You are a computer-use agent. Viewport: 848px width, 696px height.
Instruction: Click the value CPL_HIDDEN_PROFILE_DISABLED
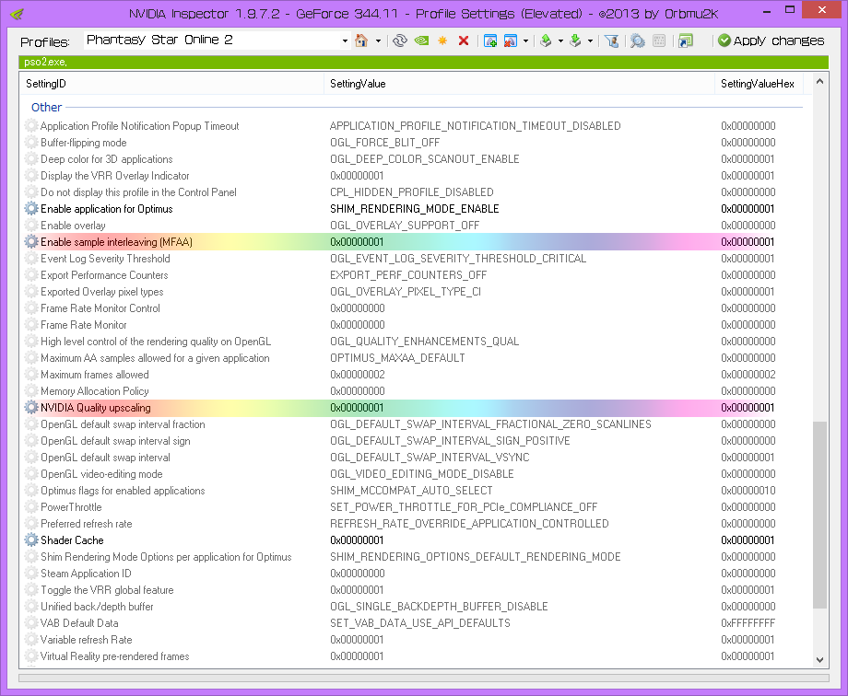coord(412,191)
